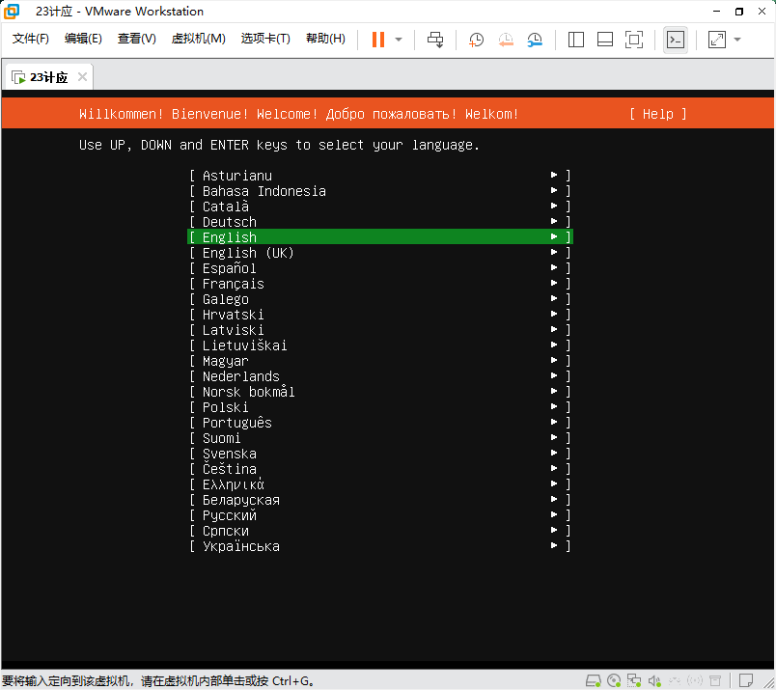The image size is (776, 690).
Task: Select Lietuviškai language
Action: (x=380, y=345)
